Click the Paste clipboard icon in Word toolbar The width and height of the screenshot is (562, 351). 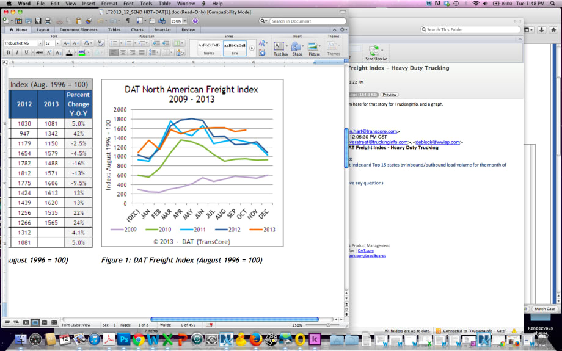(x=79, y=21)
